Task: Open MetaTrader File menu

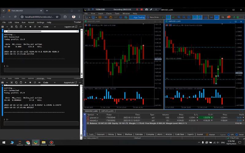Action: (x=86, y=13)
